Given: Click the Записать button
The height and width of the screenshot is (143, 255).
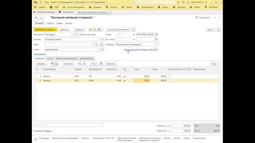Looking at the screenshot, I should (64, 29).
